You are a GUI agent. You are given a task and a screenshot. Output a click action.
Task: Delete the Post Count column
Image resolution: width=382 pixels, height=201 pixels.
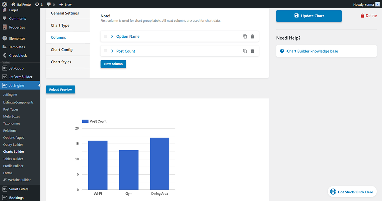point(252,51)
